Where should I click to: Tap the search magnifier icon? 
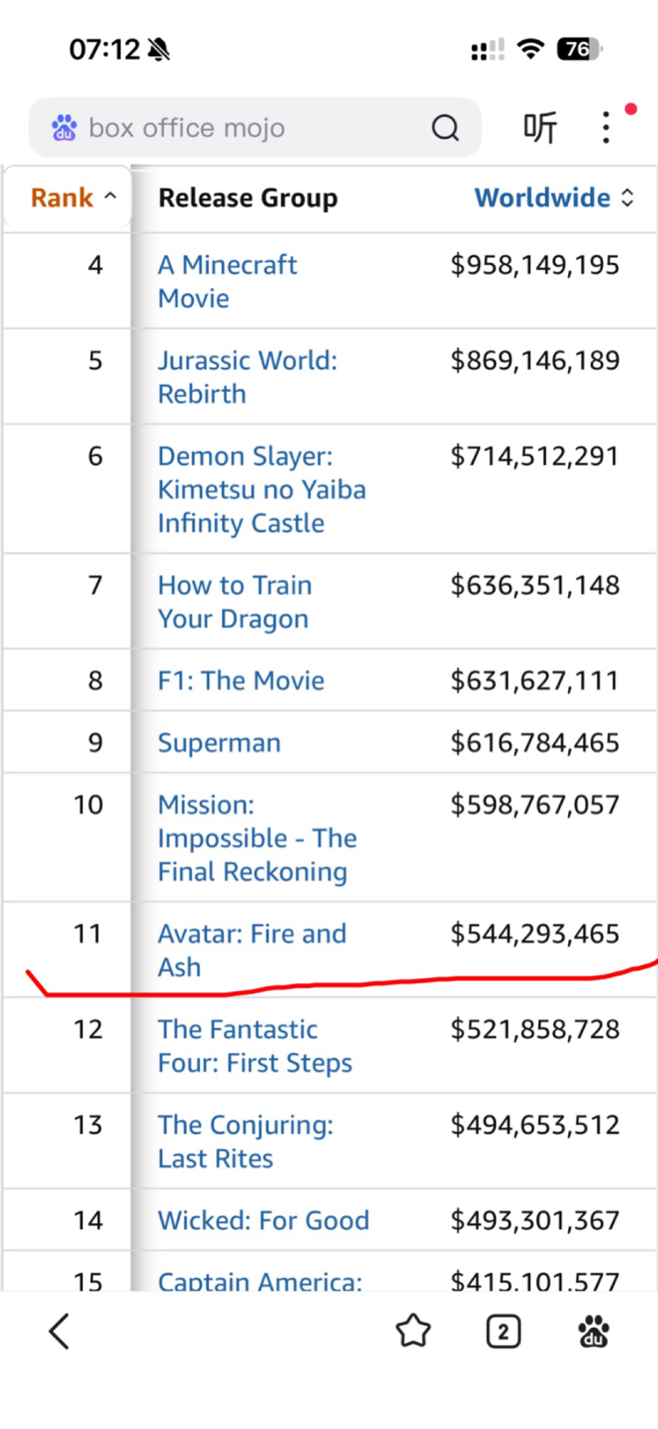point(445,128)
